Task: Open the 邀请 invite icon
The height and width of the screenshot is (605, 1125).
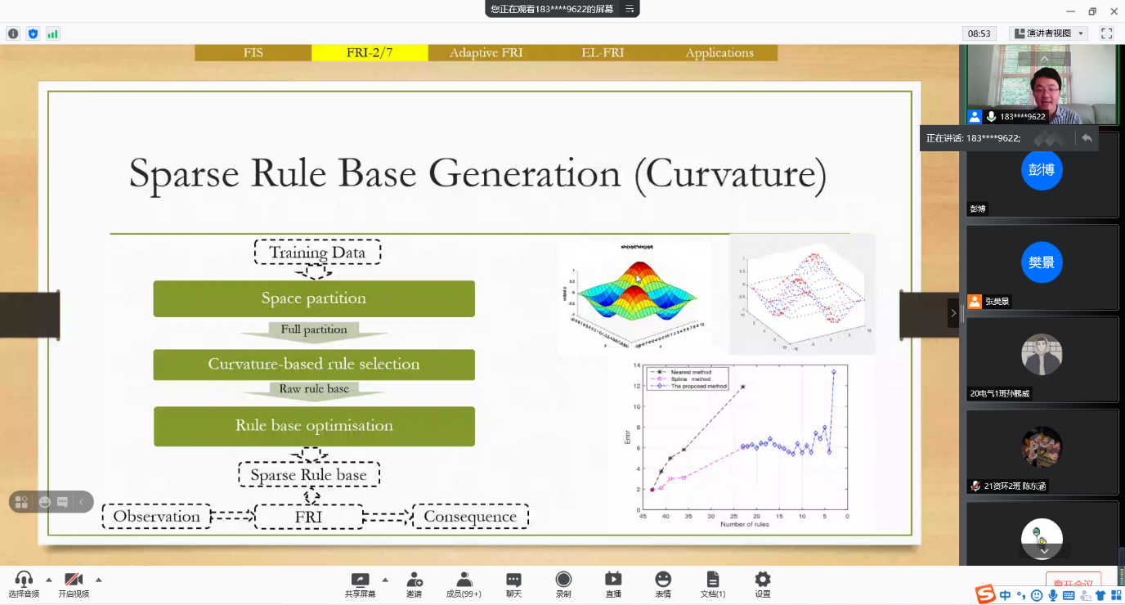Action: pyautogui.click(x=414, y=584)
